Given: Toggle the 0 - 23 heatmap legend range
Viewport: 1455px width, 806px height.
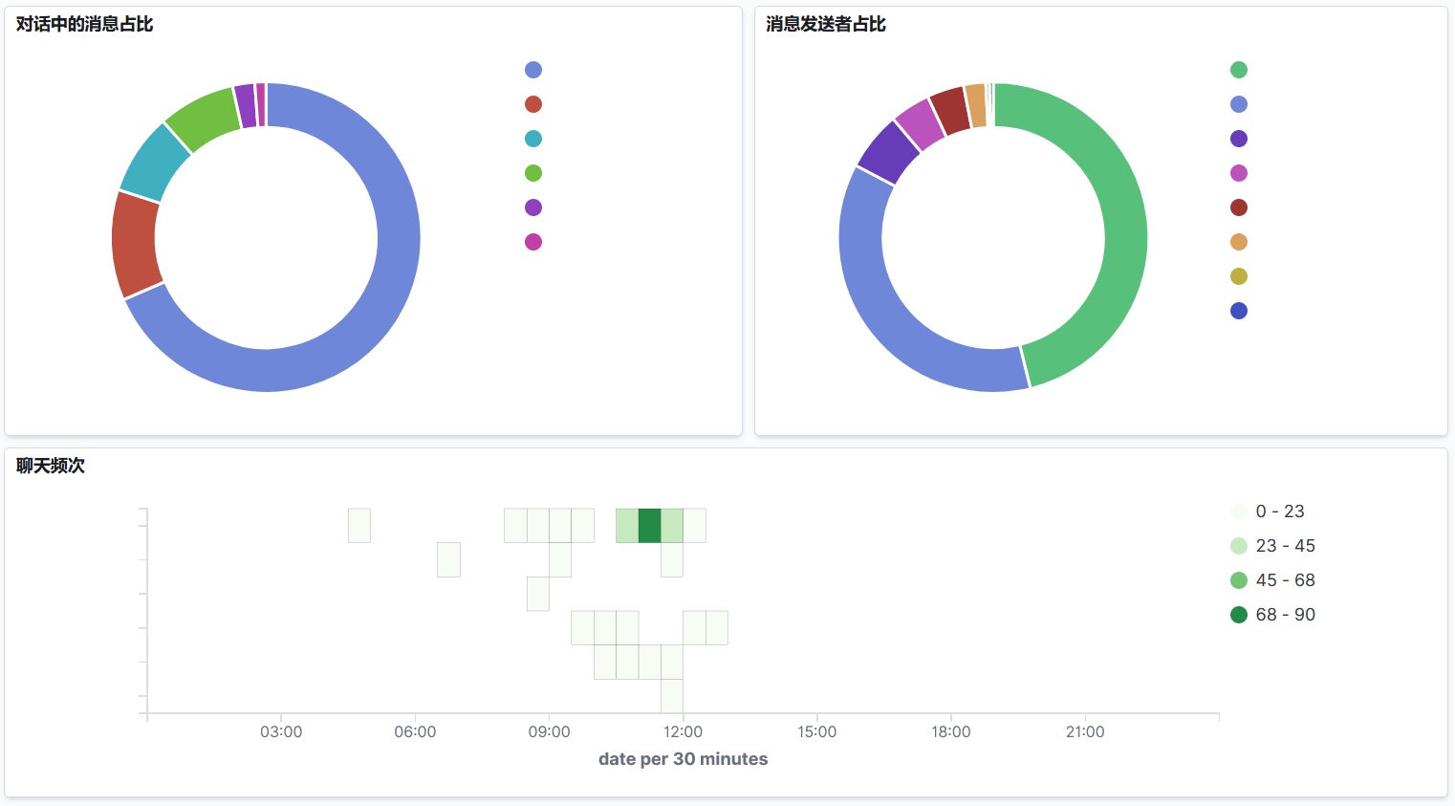Looking at the screenshot, I should [1279, 512].
